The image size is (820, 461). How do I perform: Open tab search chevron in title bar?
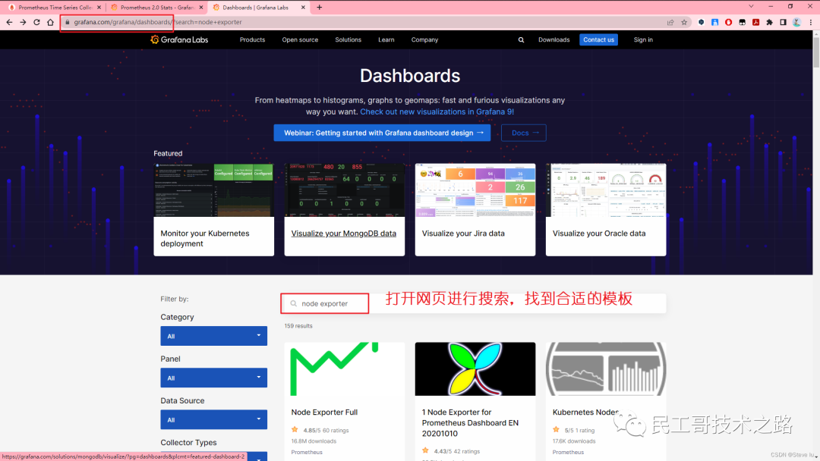[751, 6]
